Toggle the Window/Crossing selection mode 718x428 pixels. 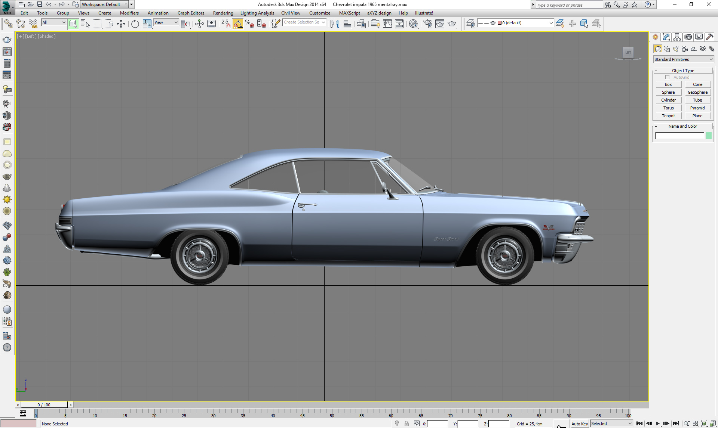tap(109, 24)
